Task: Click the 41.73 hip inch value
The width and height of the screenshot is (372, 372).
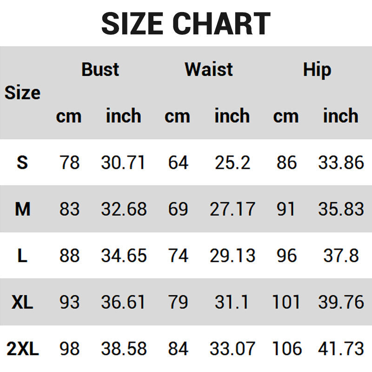Action: click(341, 349)
